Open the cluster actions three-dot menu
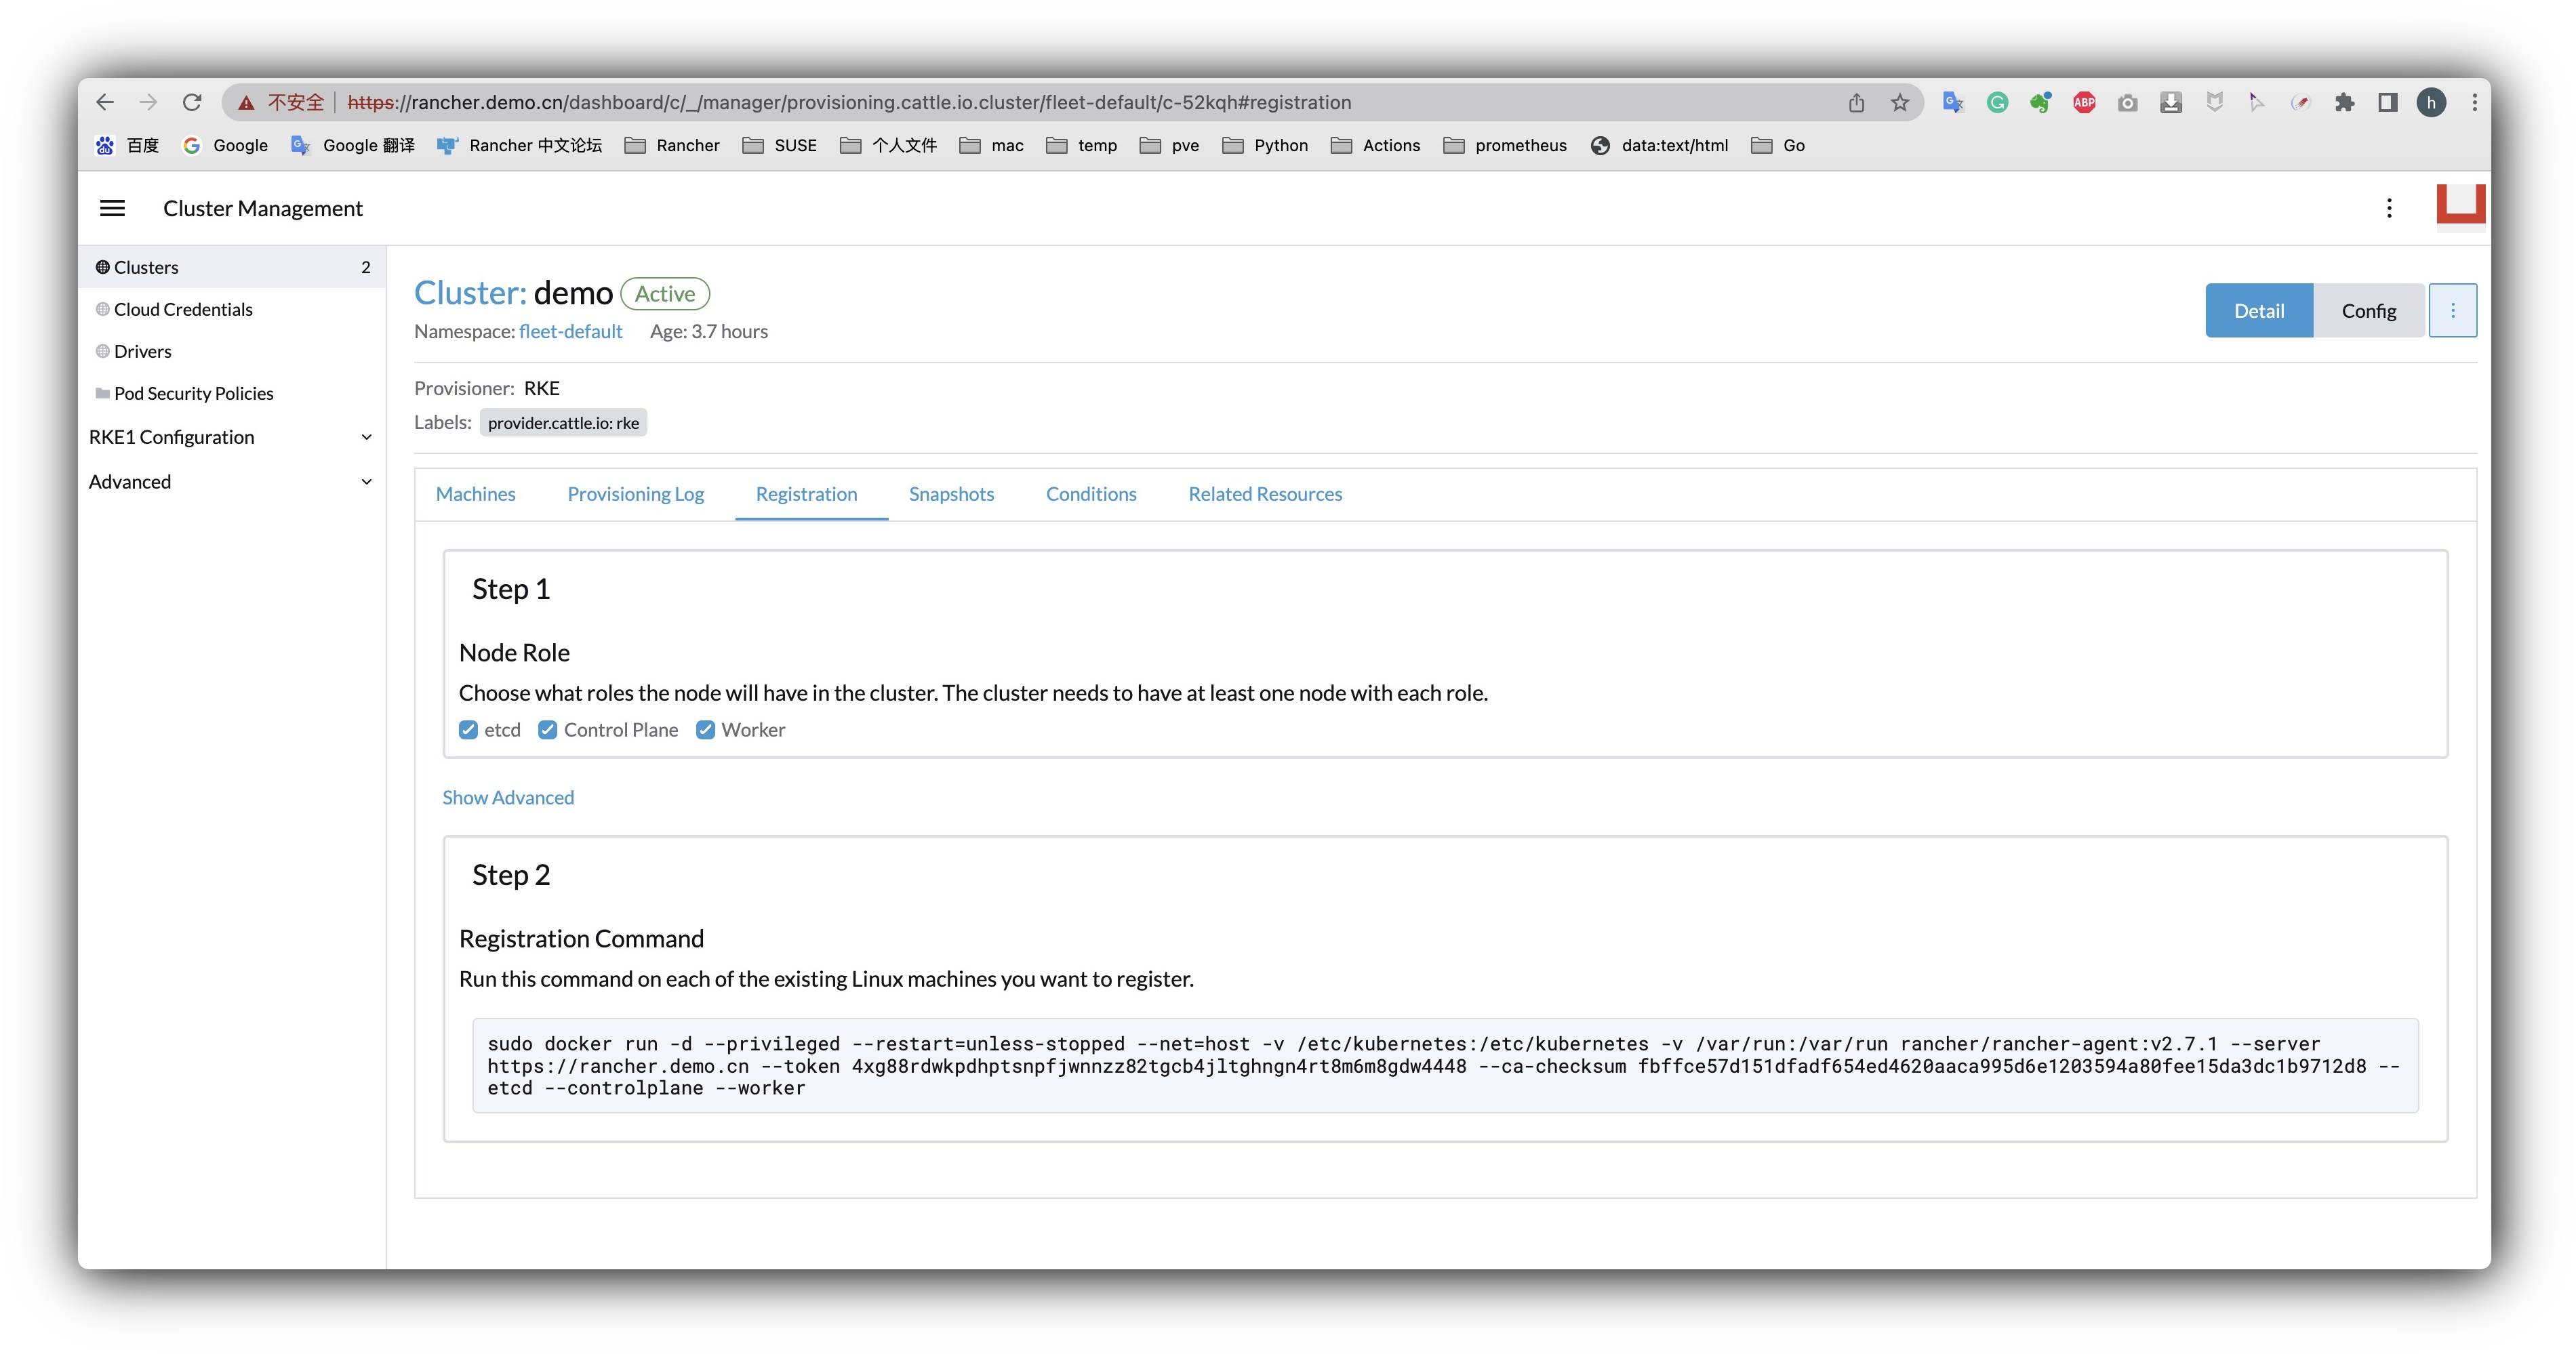Image resolution: width=2576 pixels, height=1354 pixels. 2452,310
